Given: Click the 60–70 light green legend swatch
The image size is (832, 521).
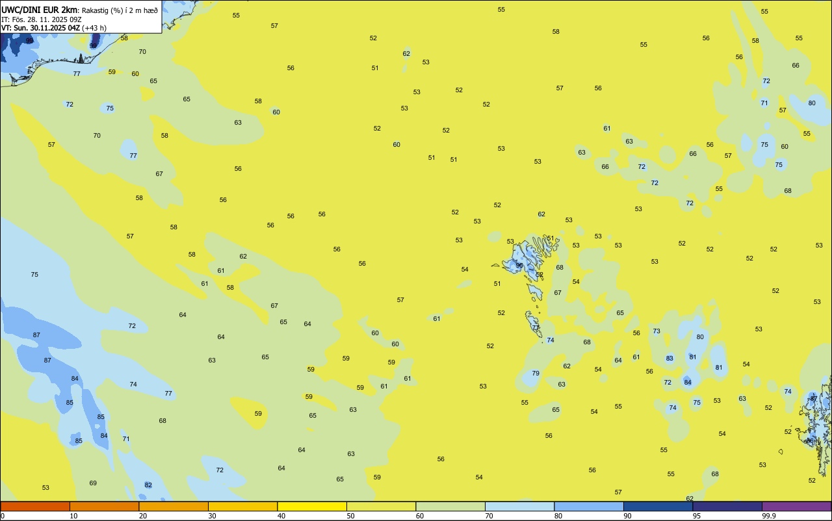Looking at the screenshot, I should [x=450, y=506].
